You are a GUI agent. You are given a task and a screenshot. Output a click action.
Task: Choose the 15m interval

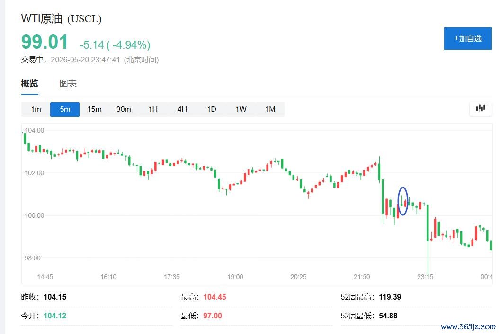pyautogui.click(x=94, y=109)
